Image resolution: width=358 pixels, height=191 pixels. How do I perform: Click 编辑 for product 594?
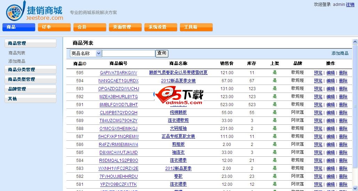coord(331,81)
